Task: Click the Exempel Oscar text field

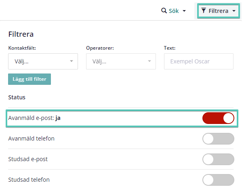Action: tap(199, 61)
